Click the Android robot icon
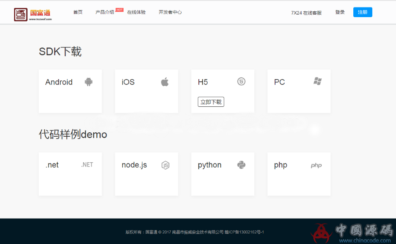Image resolution: width=396 pixels, height=244 pixels. pos(88,82)
